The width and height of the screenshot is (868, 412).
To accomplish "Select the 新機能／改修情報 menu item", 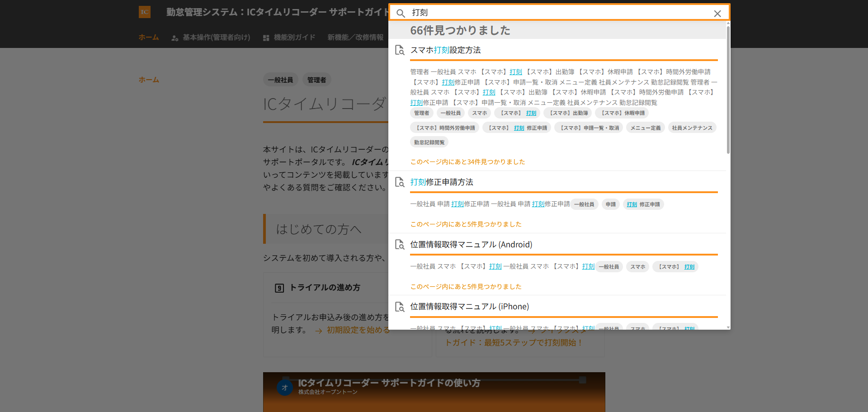I will click(355, 38).
